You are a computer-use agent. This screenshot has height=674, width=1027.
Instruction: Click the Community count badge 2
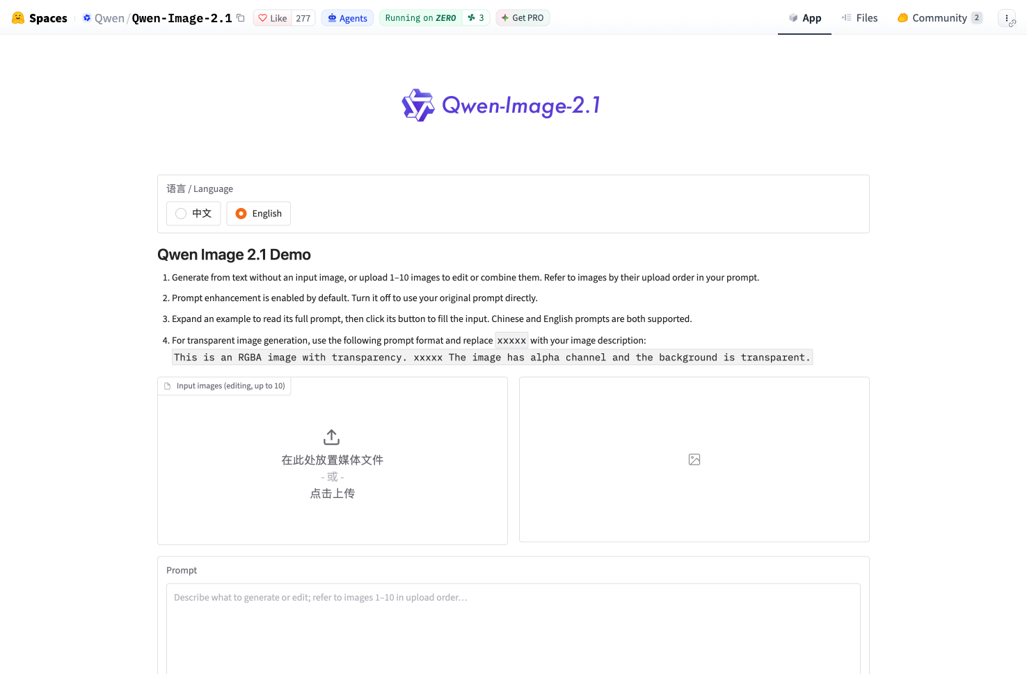977,18
